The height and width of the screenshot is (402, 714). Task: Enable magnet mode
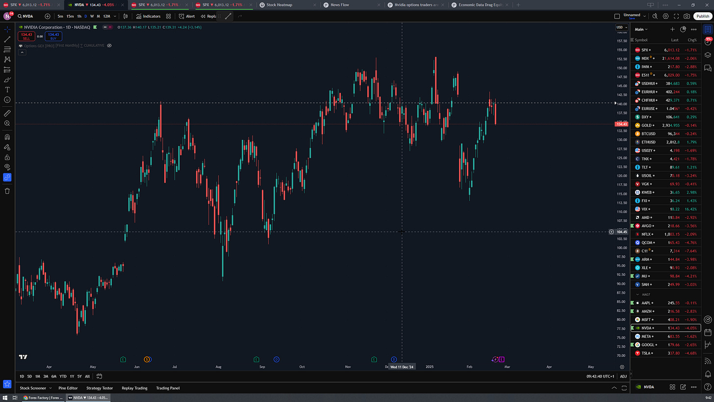tap(7, 137)
